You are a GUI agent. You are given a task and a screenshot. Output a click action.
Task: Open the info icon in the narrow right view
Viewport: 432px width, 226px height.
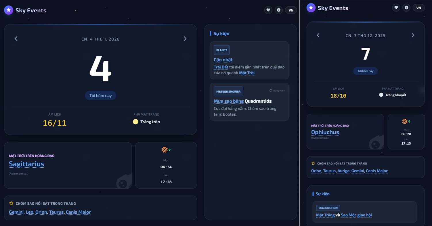pyautogui.click(x=406, y=8)
